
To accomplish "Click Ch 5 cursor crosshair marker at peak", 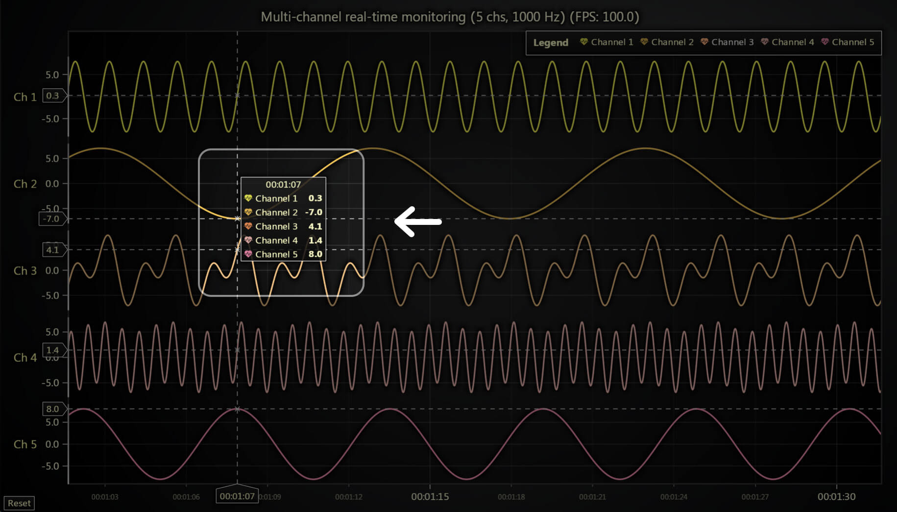I will tap(237, 409).
